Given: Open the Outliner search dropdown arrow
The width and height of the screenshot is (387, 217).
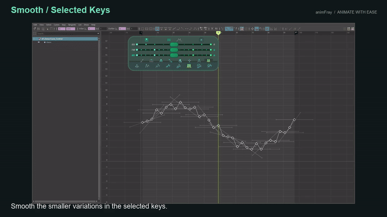Looking at the screenshot, I should tap(98, 33).
